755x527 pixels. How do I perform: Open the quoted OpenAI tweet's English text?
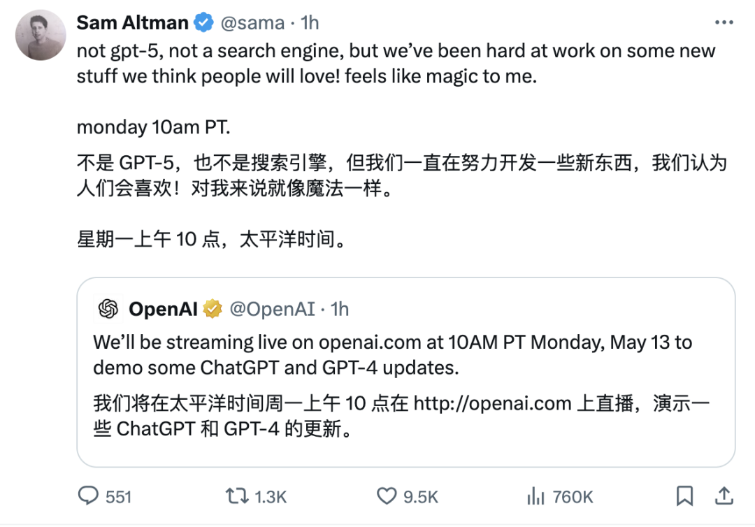click(391, 354)
